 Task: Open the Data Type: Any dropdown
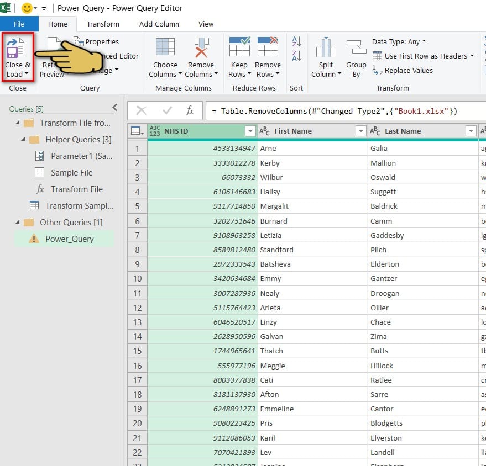click(399, 41)
